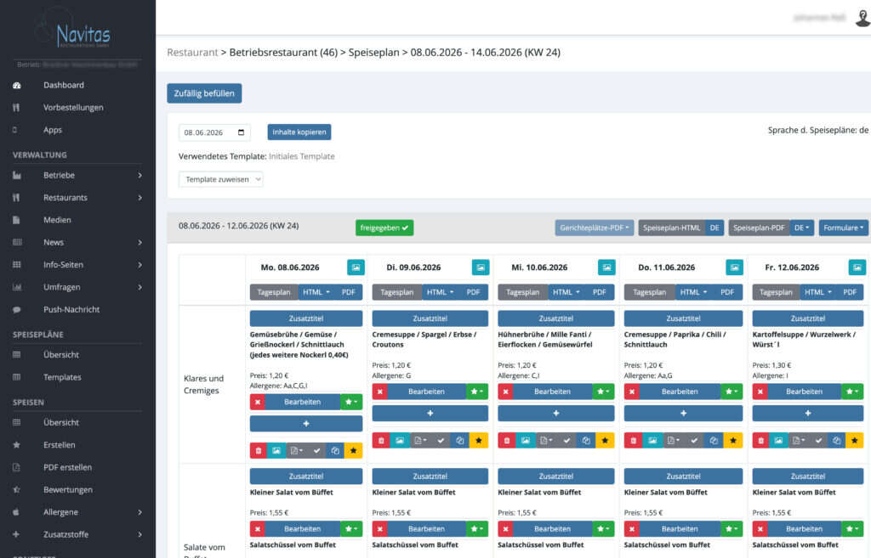Click Bearbeiten for Gemüsebrühe dish
Viewport: 871px width, 558px height.
click(302, 402)
